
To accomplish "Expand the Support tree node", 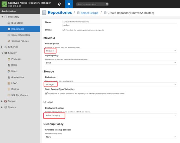I will [2, 101].
